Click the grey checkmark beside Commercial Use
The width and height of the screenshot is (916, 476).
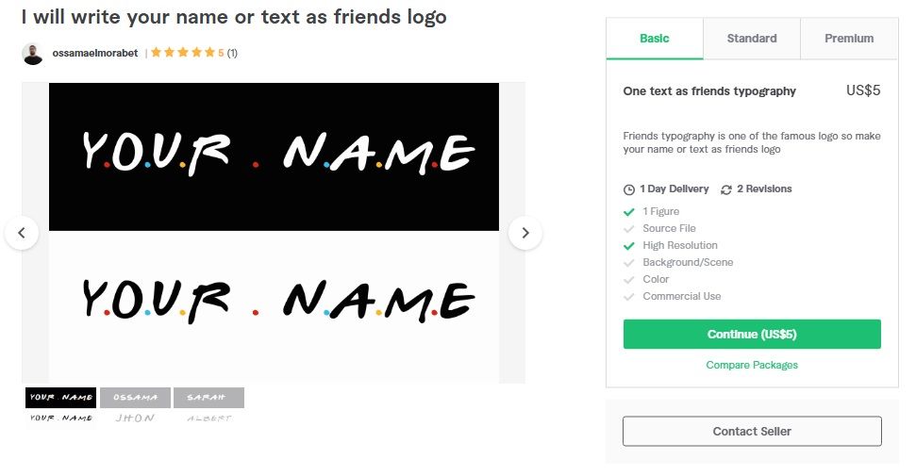(629, 297)
